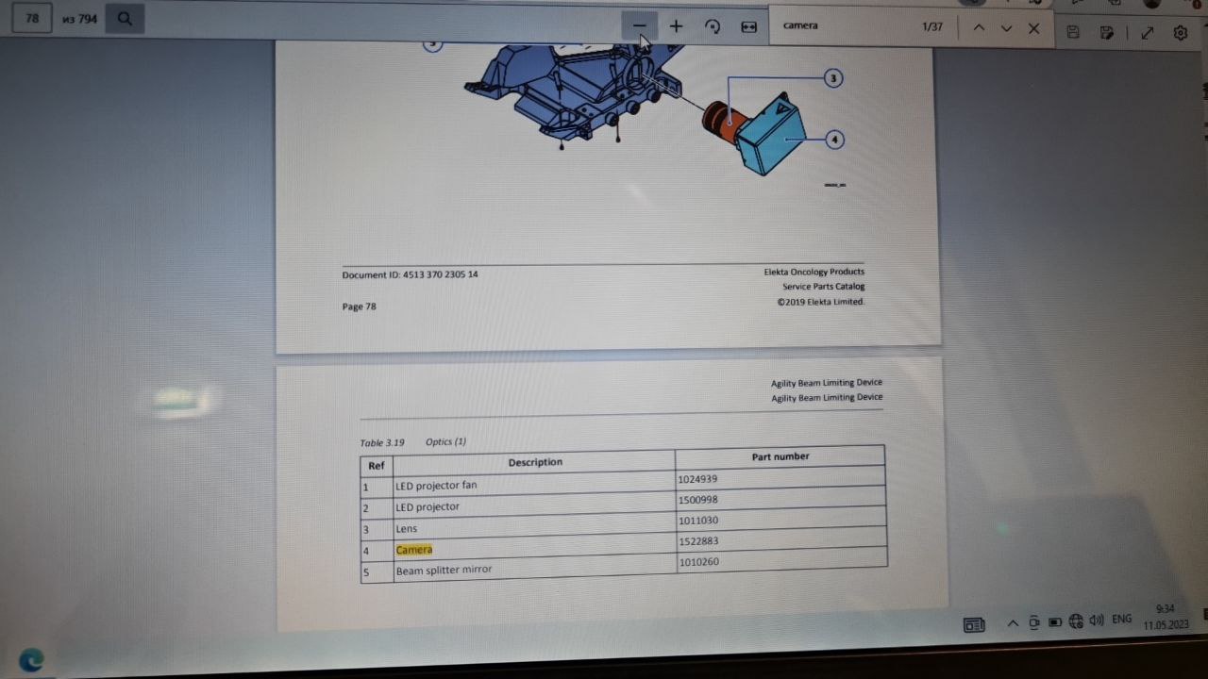Rotate the PDF page
1208x679 pixels.
[x=713, y=26]
